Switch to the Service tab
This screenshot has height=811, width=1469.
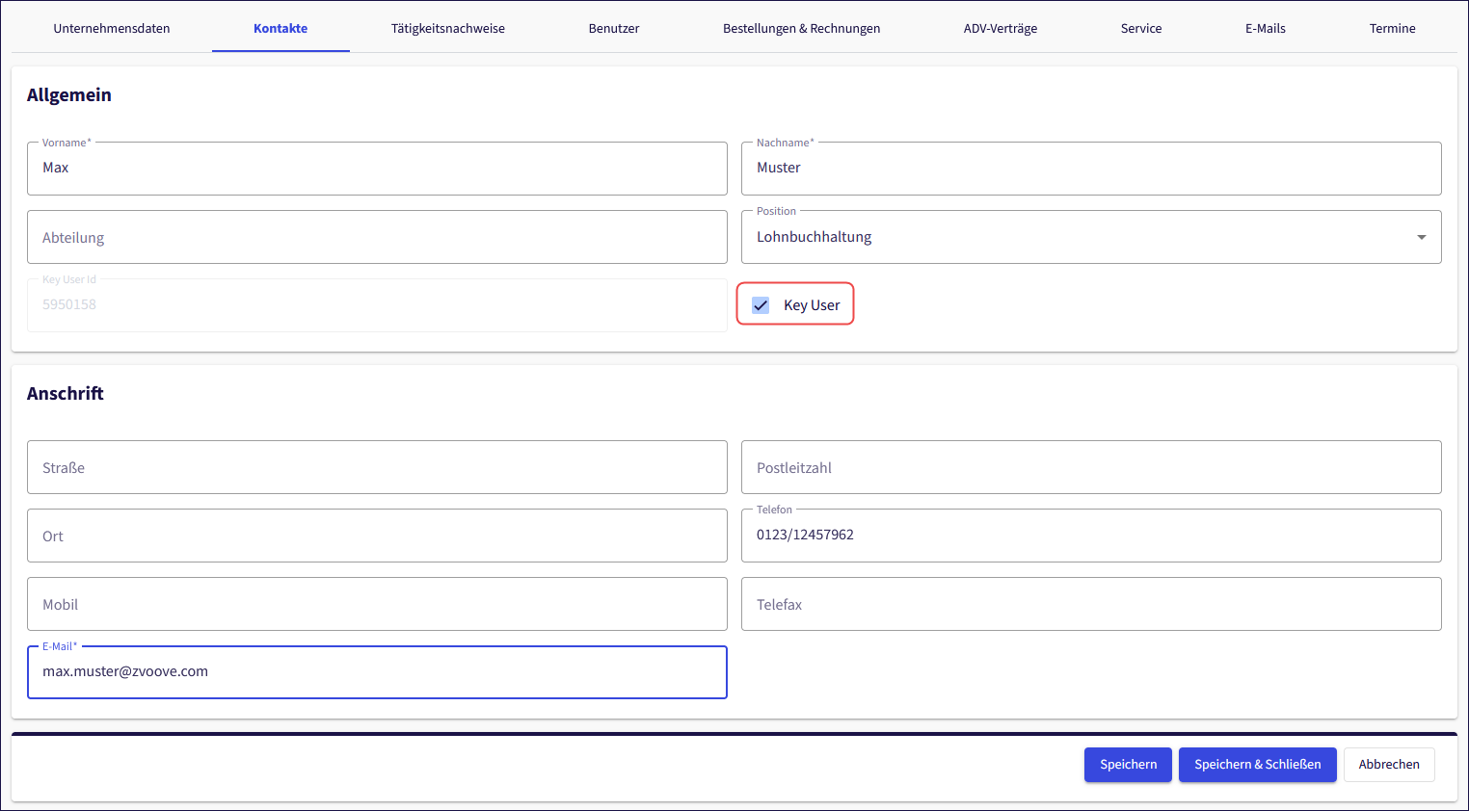(x=1140, y=29)
